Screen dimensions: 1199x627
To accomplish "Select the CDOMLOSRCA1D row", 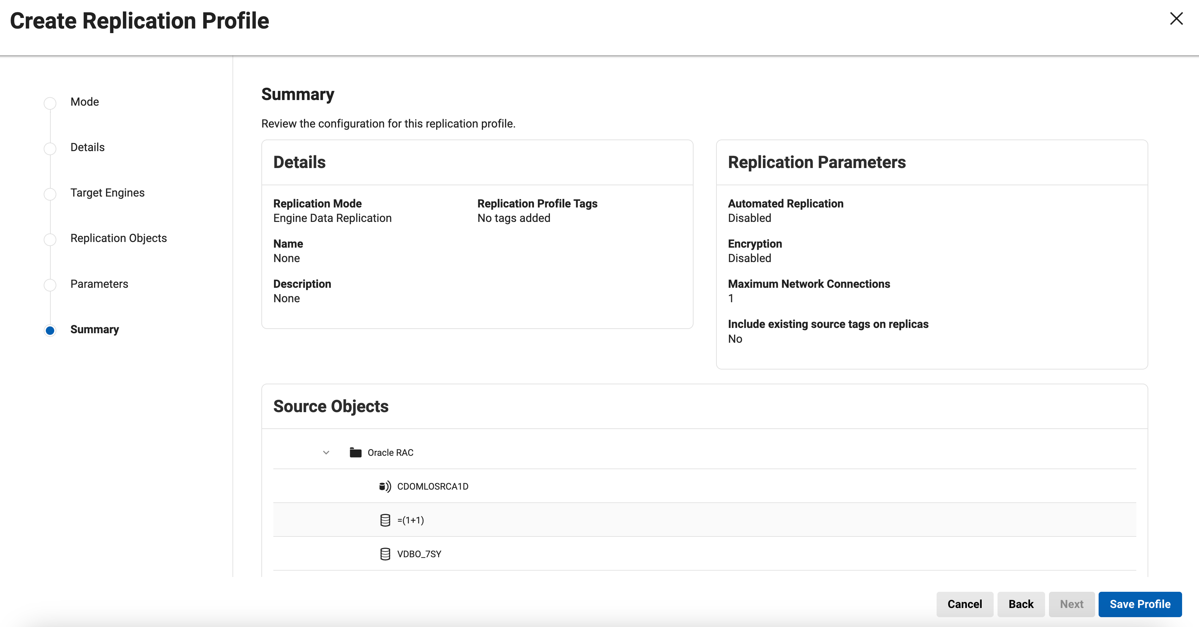I will click(x=433, y=486).
